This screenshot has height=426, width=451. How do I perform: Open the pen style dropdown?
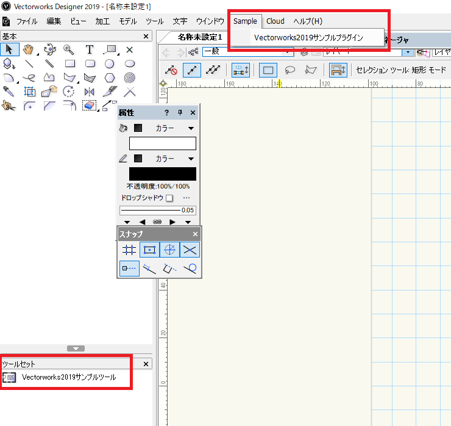[191, 159]
